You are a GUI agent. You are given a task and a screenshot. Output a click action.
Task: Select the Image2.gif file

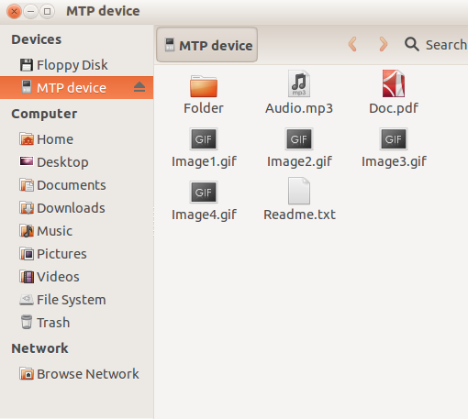(x=299, y=148)
